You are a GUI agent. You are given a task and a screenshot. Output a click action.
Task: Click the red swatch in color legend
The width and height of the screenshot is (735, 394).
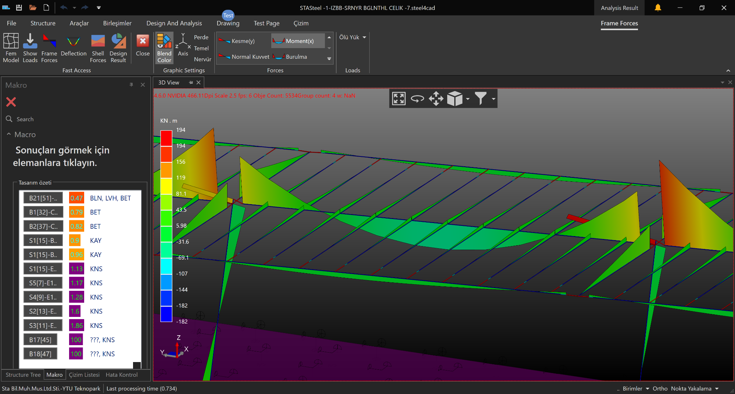pyautogui.click(x=166, y=138)
